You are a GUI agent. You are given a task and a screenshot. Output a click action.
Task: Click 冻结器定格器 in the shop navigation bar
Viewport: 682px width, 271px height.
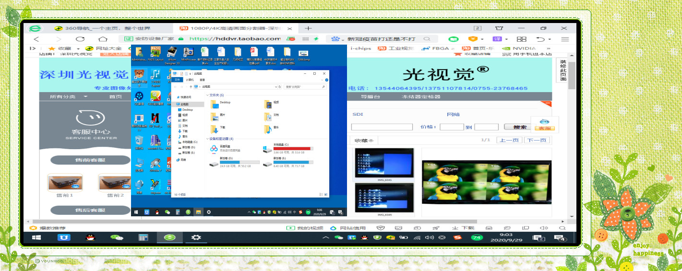(x=421, y=96)
